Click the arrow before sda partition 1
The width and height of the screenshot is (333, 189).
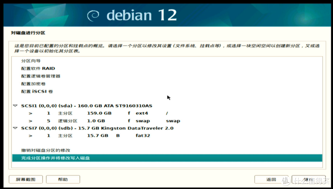click(x=31, y=113)
